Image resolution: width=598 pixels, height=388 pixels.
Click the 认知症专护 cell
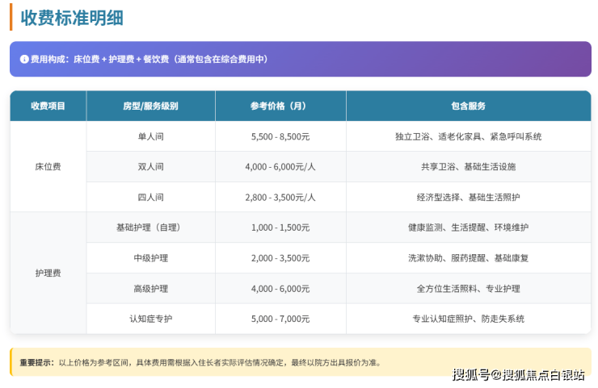[150, 319]
